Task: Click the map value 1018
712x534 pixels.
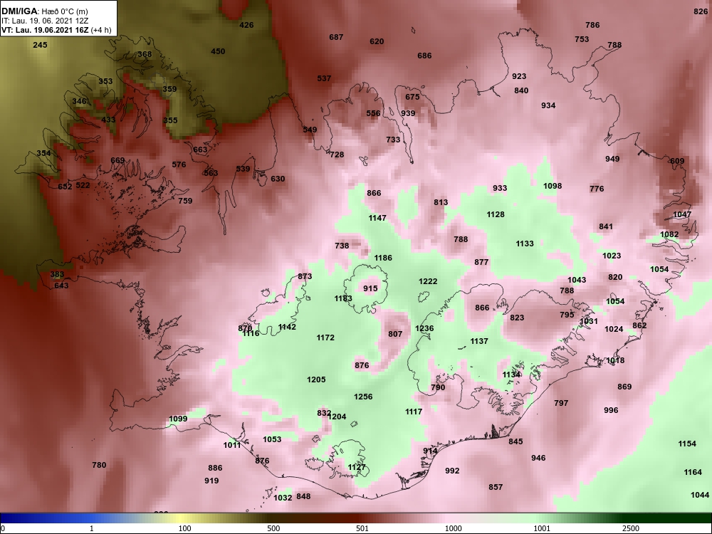Action: (615, 360)
